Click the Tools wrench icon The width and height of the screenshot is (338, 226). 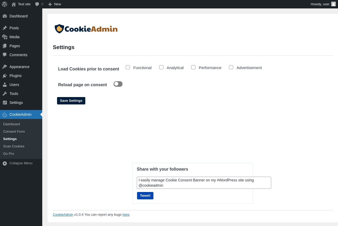tap(5, 94)
